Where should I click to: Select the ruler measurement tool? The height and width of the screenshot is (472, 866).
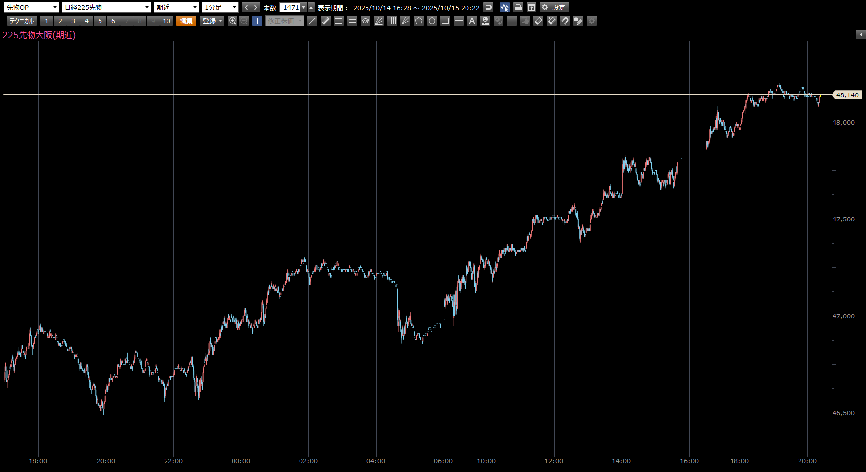point(326,21)
